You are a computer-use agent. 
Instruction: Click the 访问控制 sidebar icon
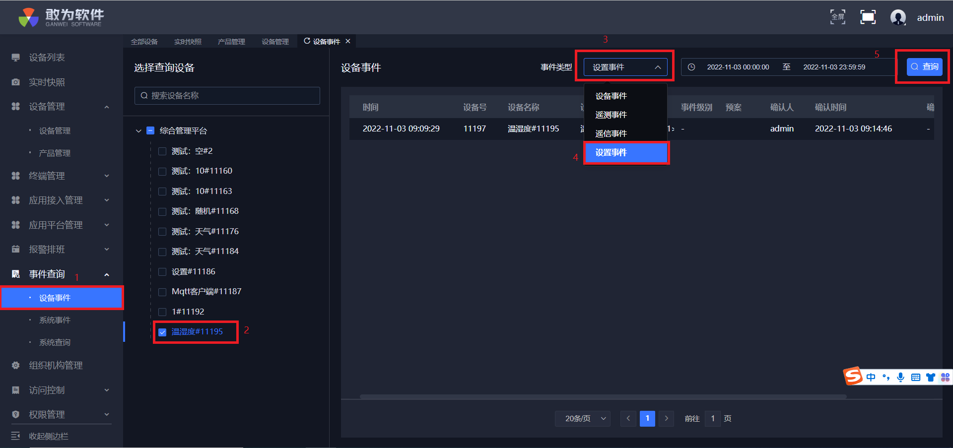[16, 390]
